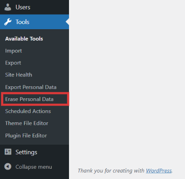Open the Settings menu label
The height and width of the screenshot is (179, 185).
point(26,152)
